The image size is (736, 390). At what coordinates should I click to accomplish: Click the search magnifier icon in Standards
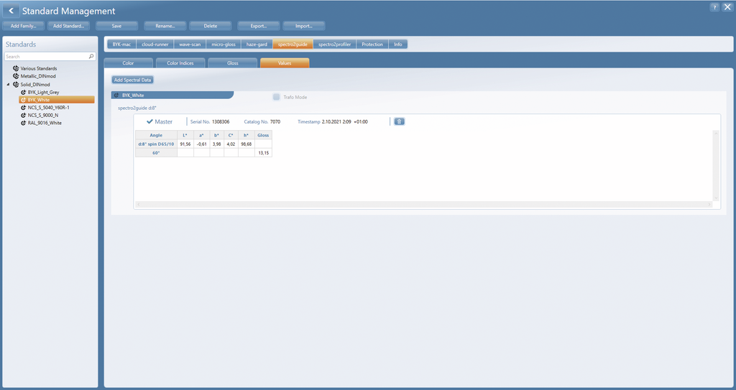pos(91,56)
